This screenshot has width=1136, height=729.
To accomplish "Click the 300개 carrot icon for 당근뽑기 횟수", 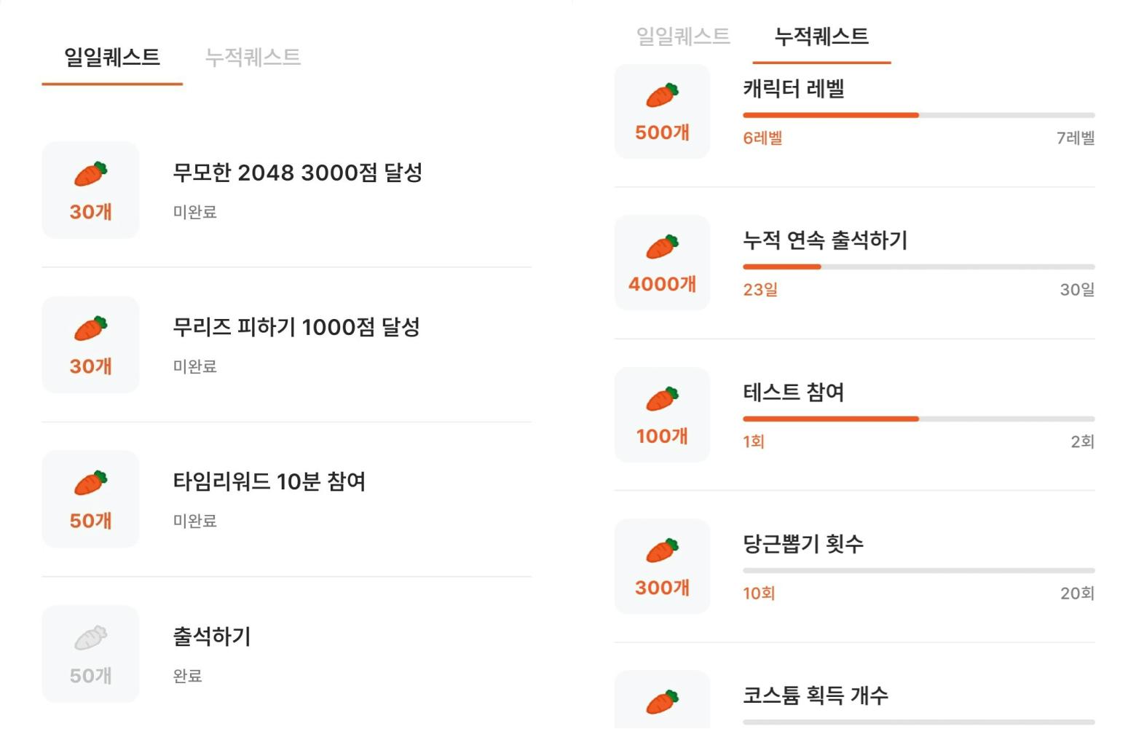I will (661, 566).
